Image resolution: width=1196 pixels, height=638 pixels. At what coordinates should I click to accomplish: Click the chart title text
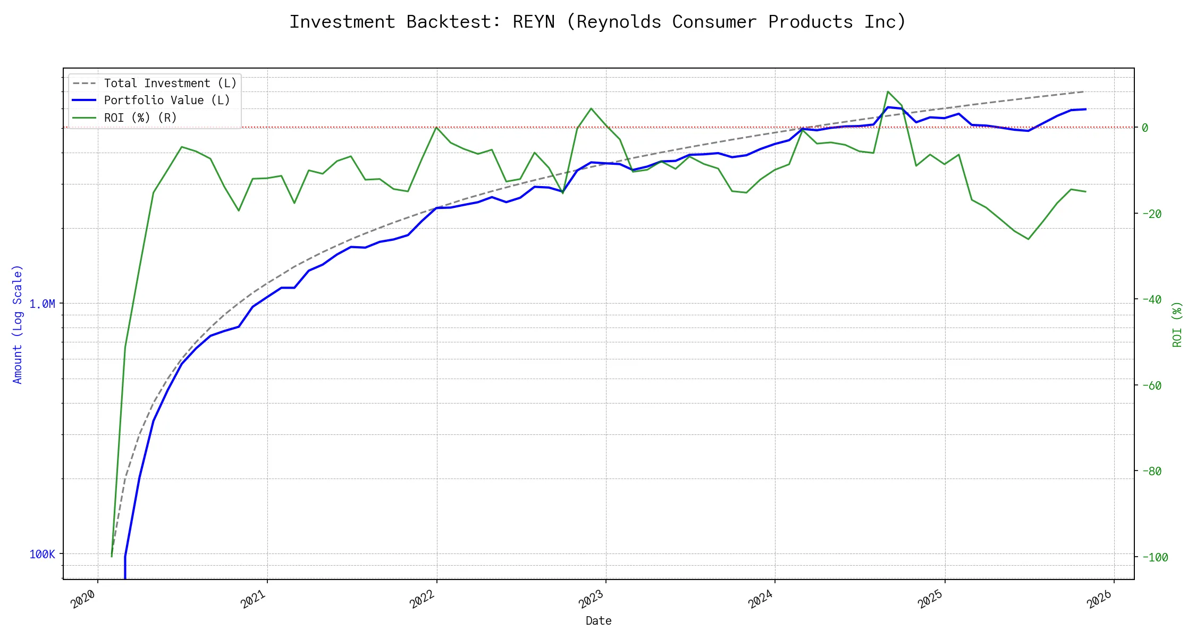point(597,22)
